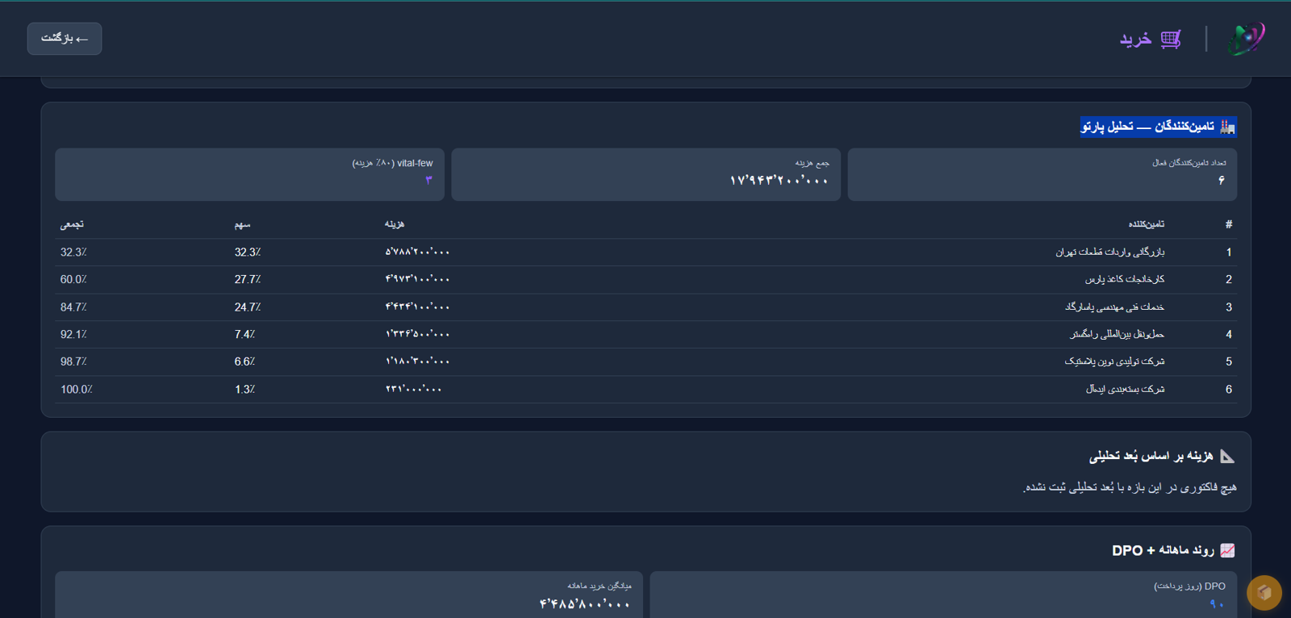This screenshot has width=1291, height=618.
Task: Go back with the بازگشت button
Action: (x=65, y=39)
